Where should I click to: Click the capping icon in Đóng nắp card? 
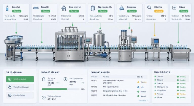click(x=122, y=8)
